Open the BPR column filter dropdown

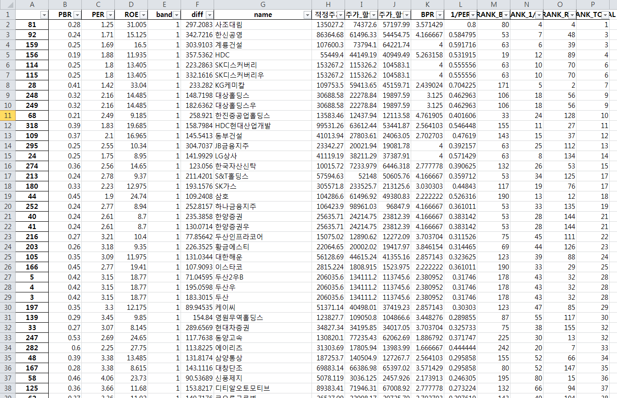click(440, 15)
